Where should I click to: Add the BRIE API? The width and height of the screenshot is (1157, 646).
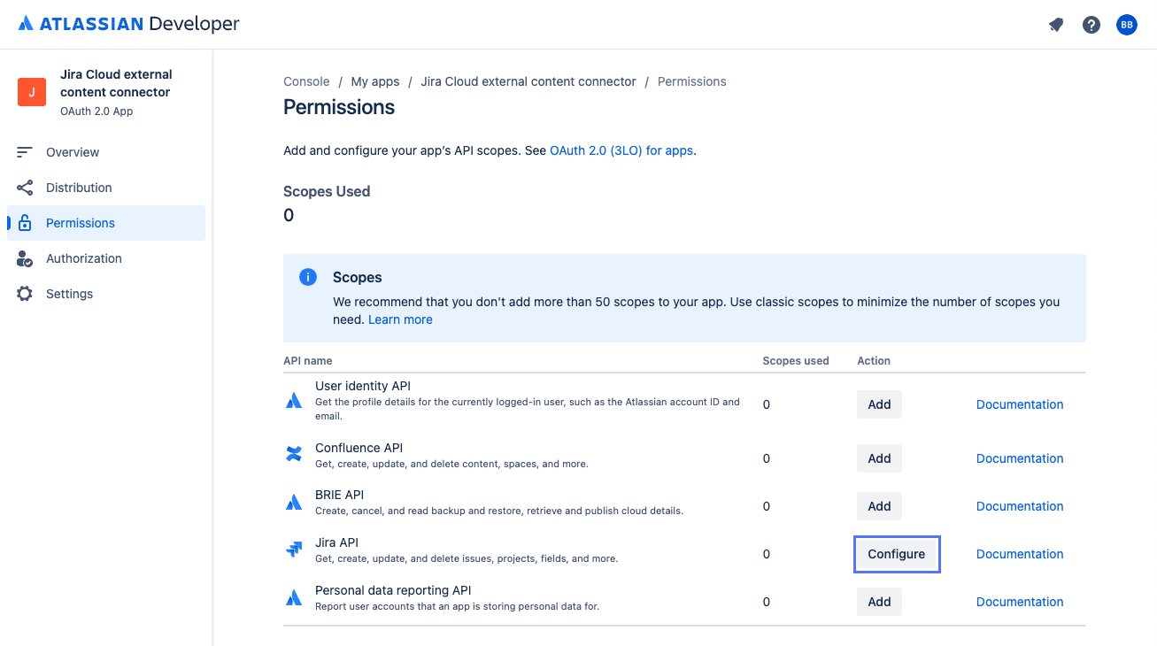(x=879, y=506)
